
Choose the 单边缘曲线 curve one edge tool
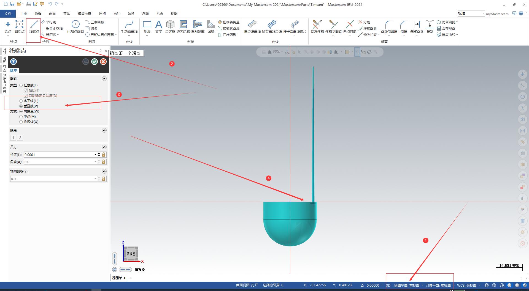tap(252, 27)
